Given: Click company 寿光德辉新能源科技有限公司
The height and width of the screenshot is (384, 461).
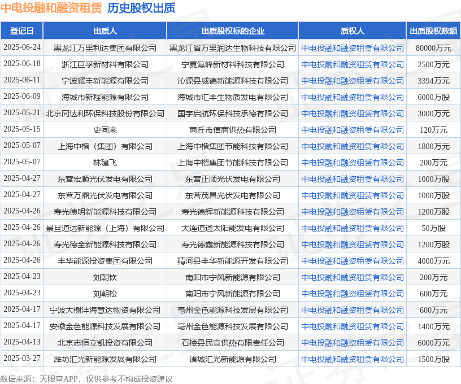Looking at the screenshot, I should [x=233, y=212].
